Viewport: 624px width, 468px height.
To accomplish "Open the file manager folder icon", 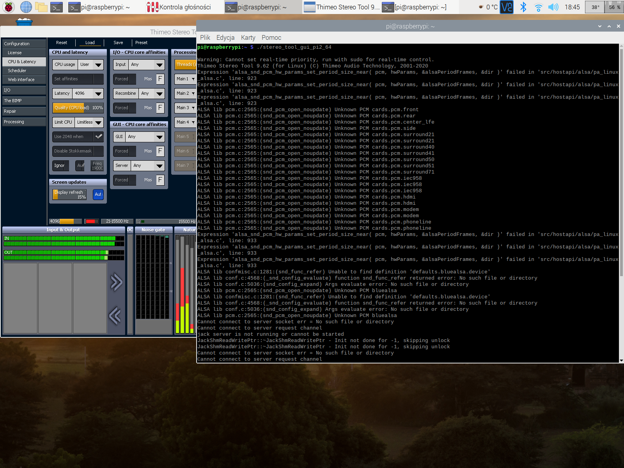I will point(41,7).
